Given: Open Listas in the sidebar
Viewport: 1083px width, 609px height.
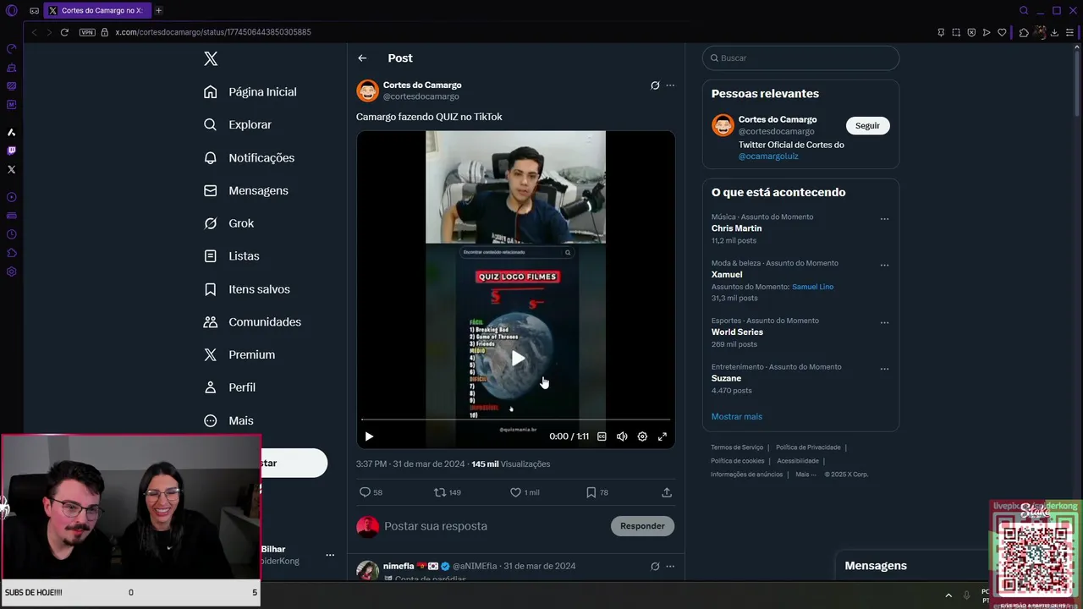Looking at the screenshot, I should pyautogui.click(x=232, y=255).
